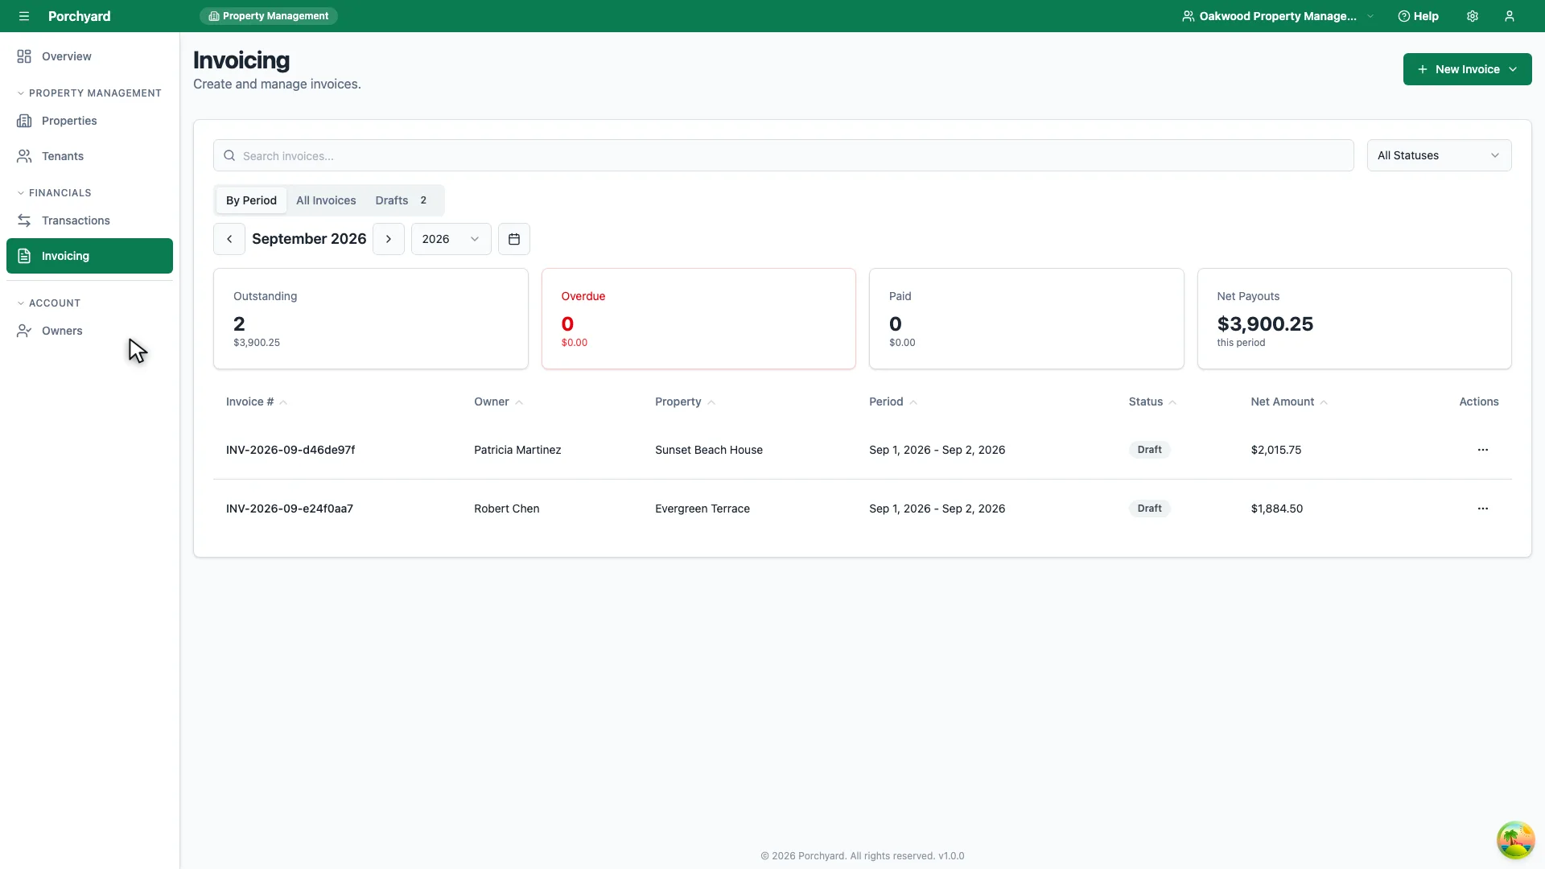Collapse the Account section

pyautogui.click(x=48, y=303)
